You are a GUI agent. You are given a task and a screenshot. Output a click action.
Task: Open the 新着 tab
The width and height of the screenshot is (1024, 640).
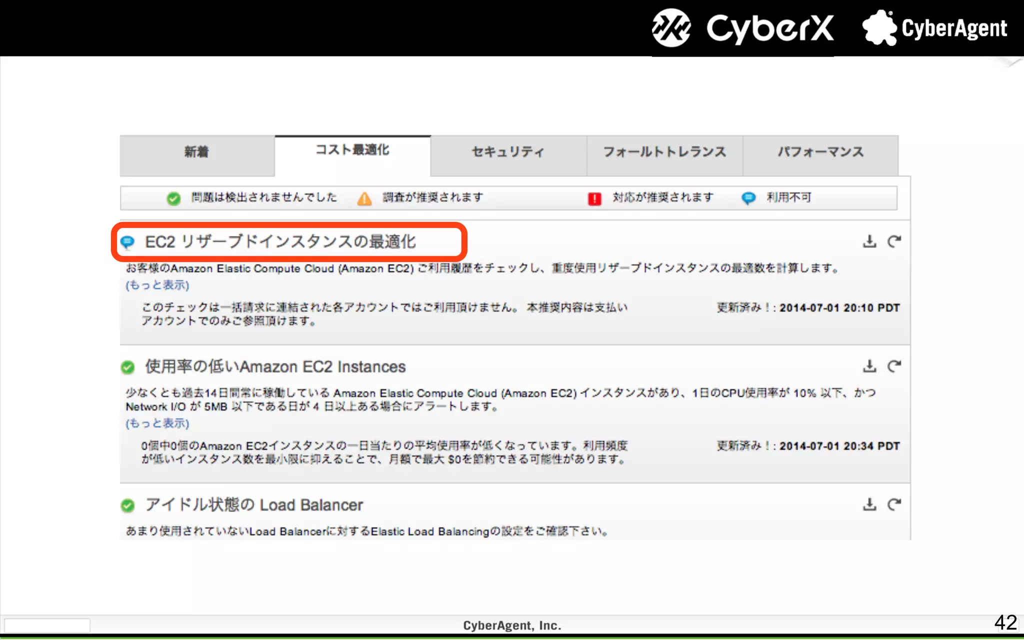[x=196, y=152]
